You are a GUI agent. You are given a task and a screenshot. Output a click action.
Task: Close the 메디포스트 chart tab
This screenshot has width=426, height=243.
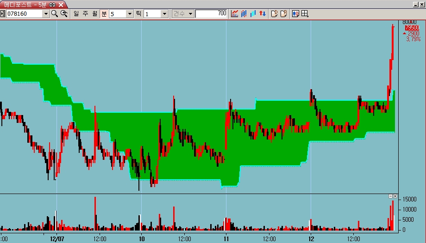tap(61, 5)
